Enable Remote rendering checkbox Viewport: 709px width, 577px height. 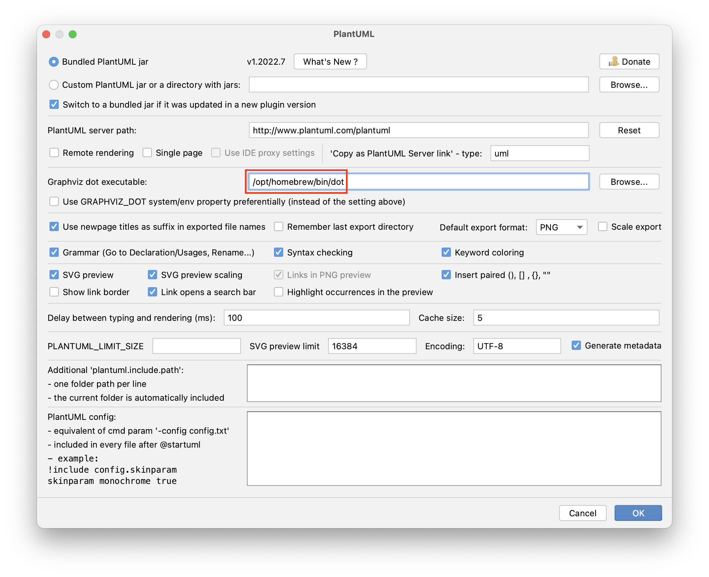coord(54,153)
